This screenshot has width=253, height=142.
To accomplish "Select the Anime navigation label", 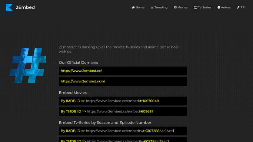I will pyautogui.click(x=226, y=7).
